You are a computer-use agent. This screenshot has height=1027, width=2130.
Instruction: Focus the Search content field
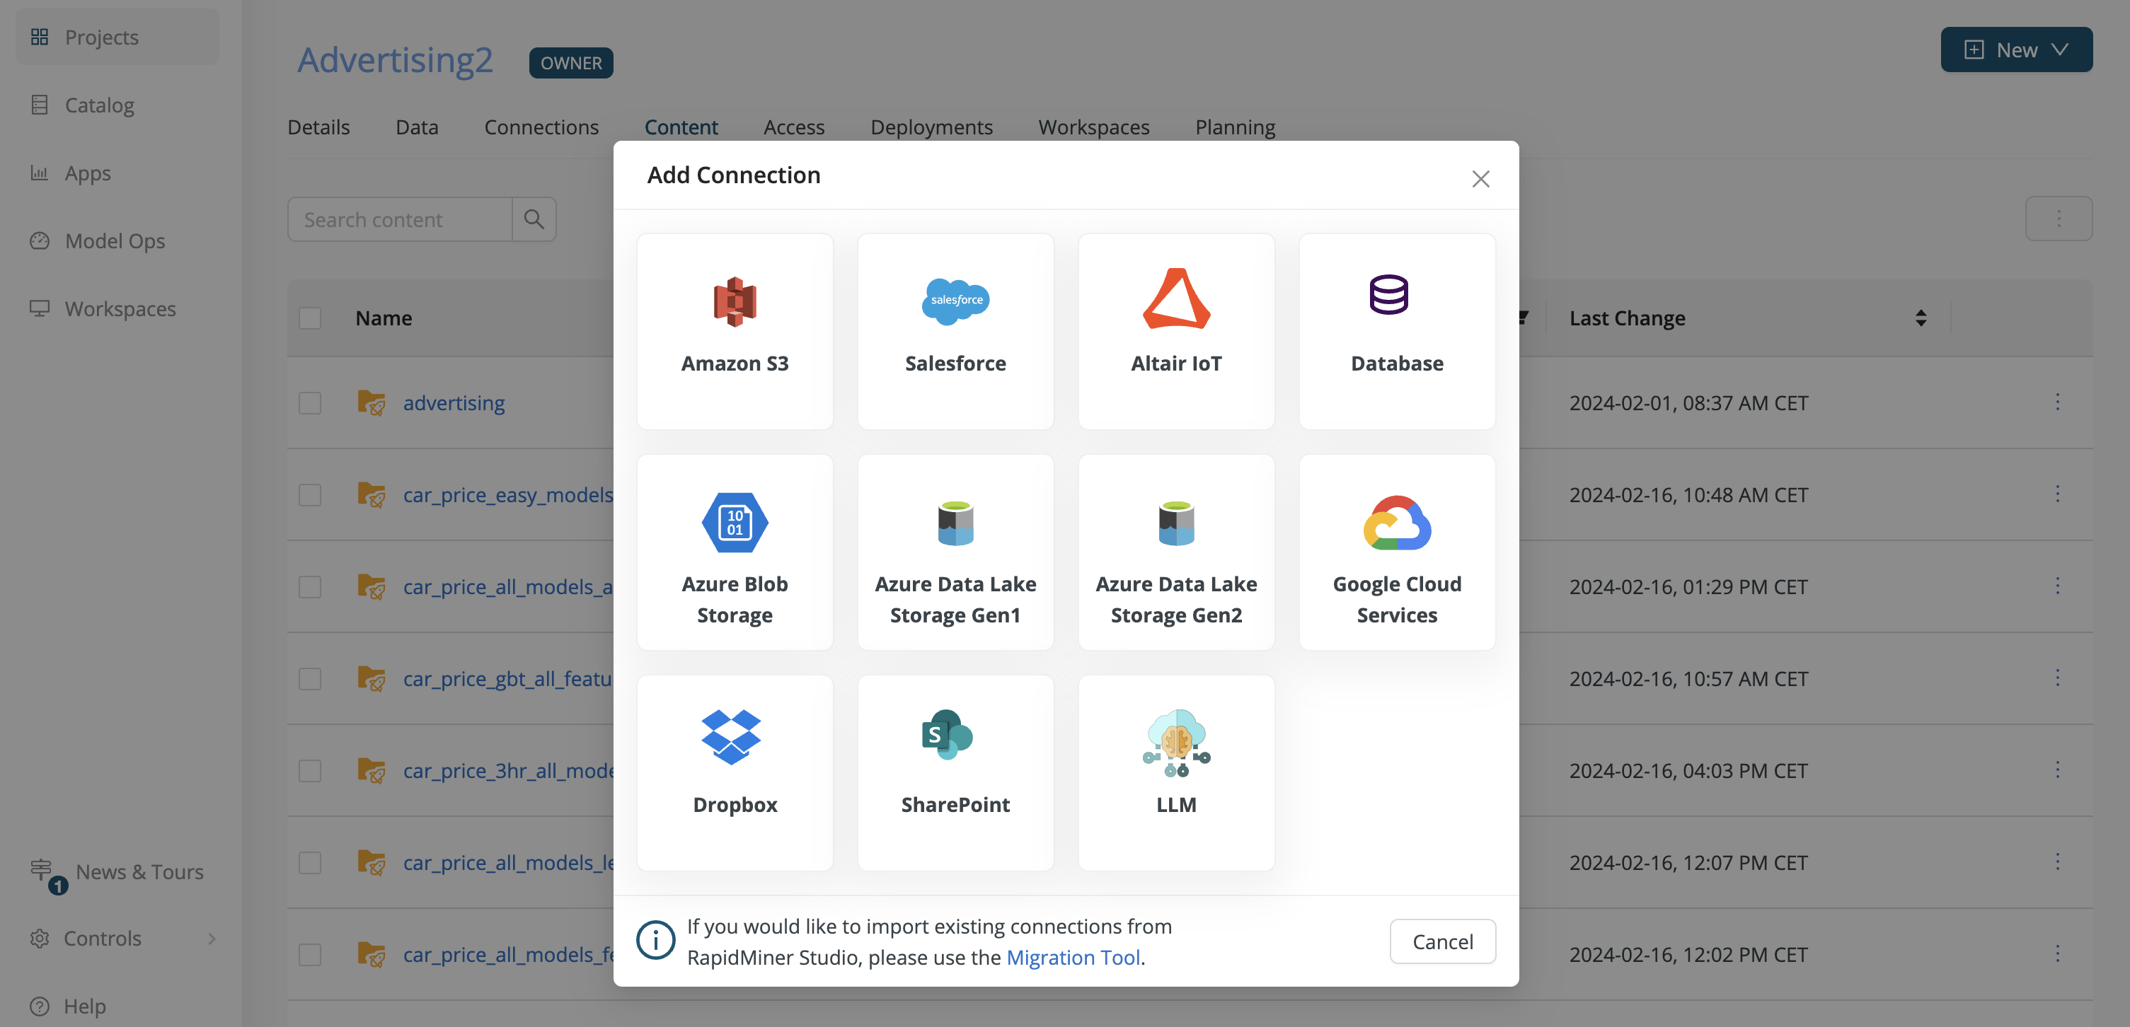(399, 219)
